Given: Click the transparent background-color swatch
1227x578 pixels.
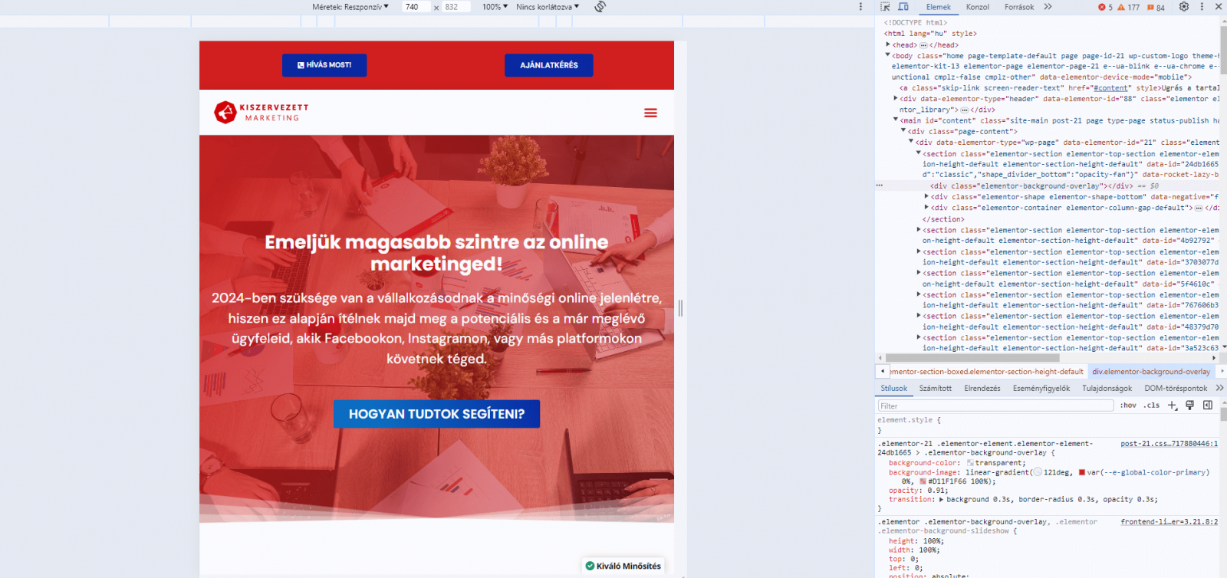Looking at the screenshot, I should [x=970, y=463].
